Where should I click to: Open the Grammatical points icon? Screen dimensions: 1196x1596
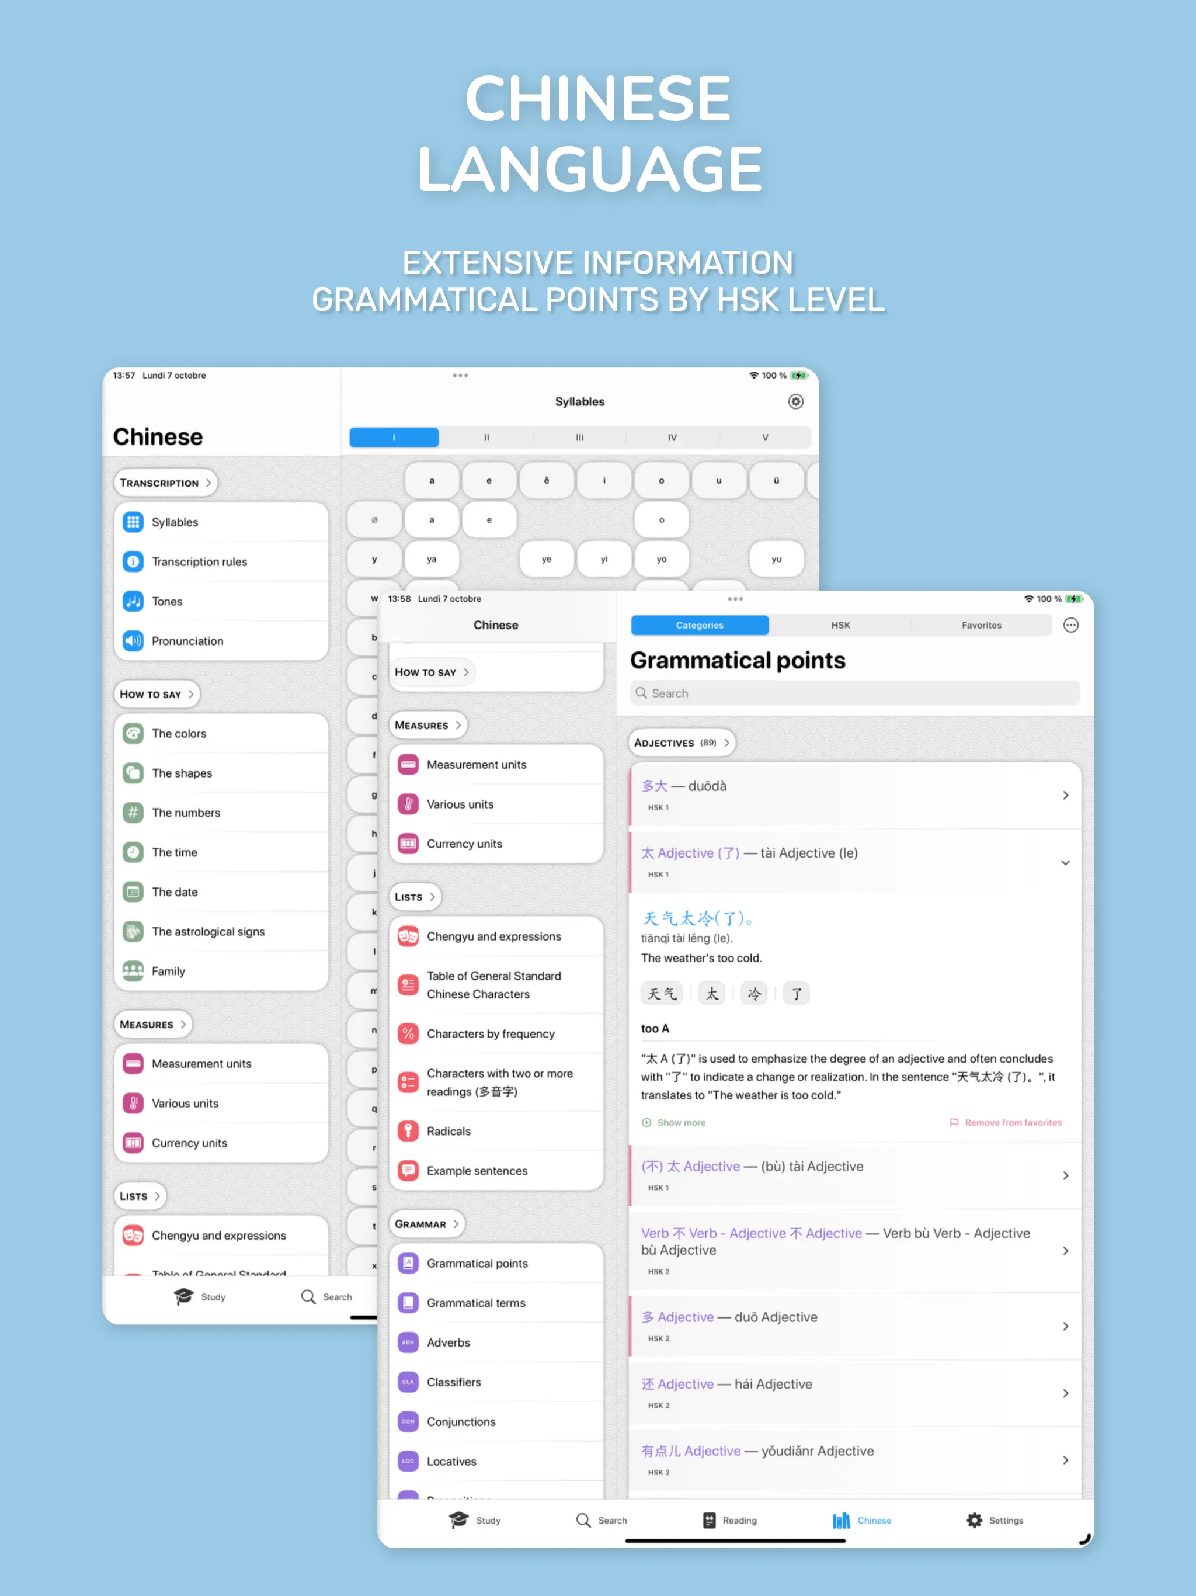(408, 1262)
